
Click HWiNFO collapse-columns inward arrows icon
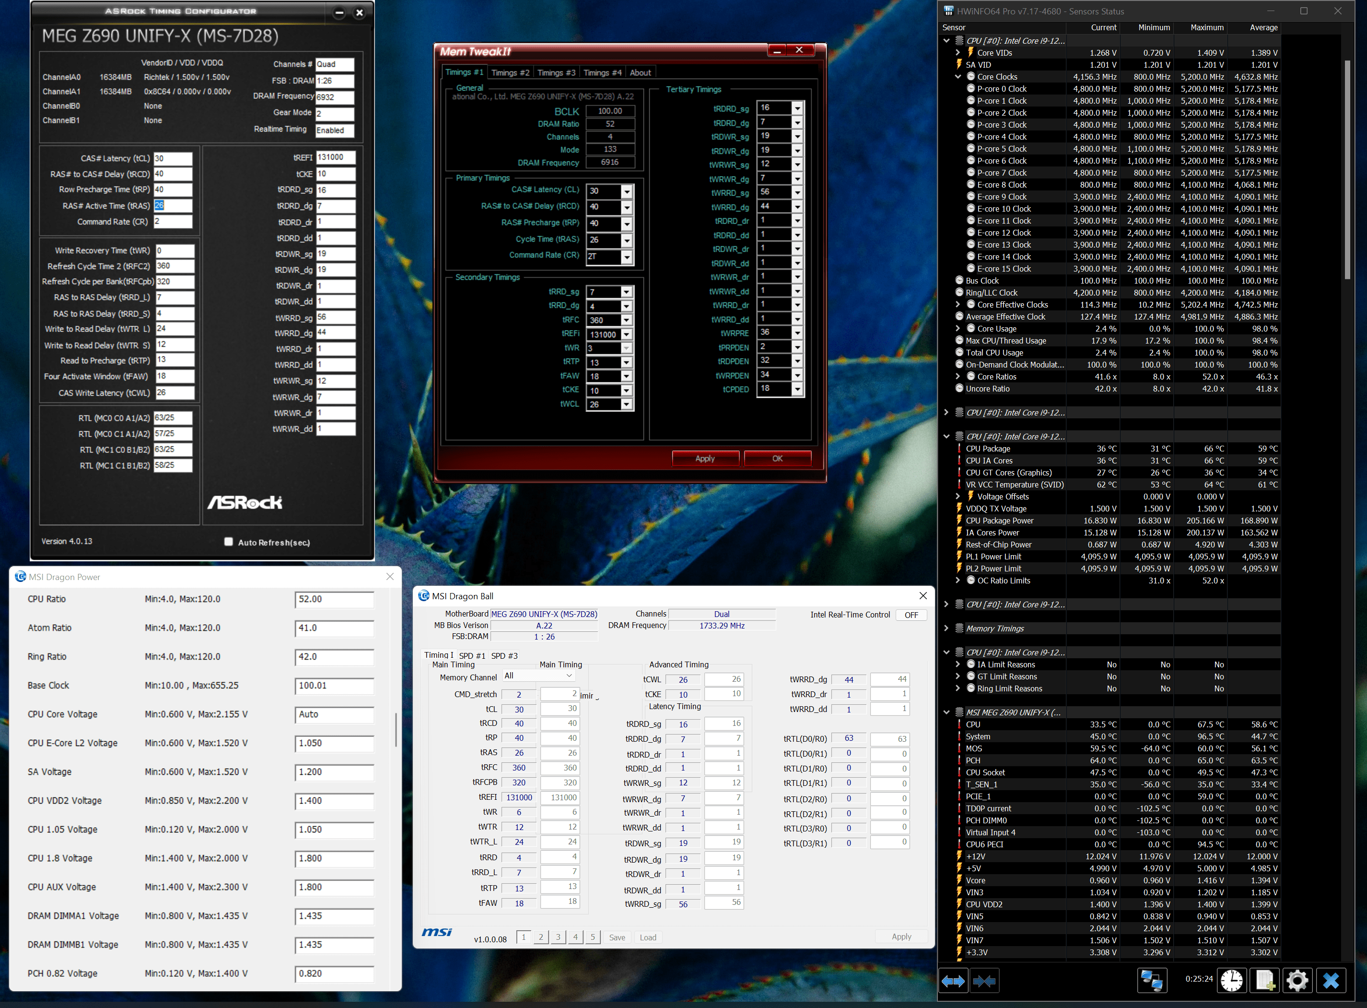point(984,981)
